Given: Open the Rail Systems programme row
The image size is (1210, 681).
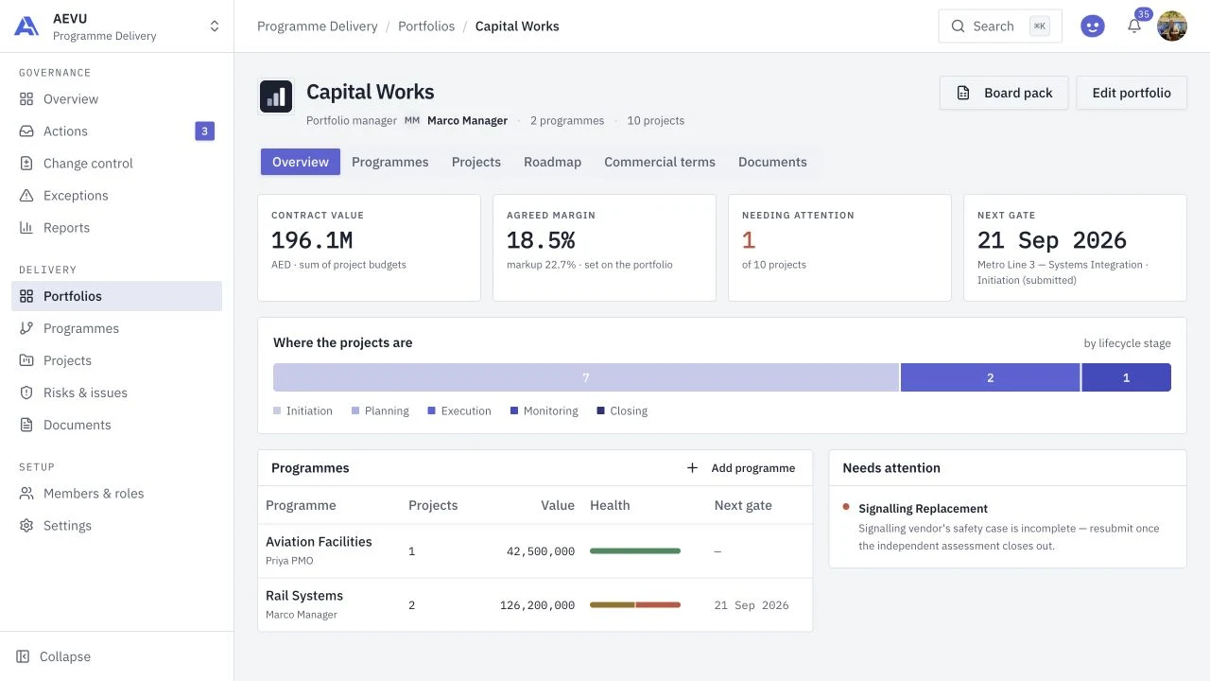Looking at the screenshot, I should 535,605.
